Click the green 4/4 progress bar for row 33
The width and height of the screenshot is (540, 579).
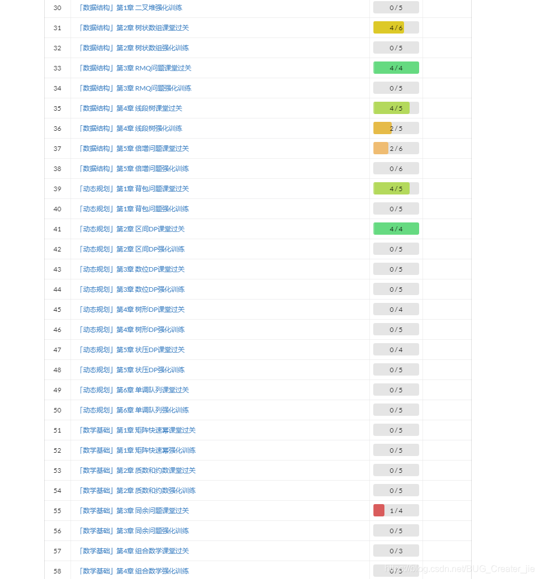tap(396, 68)
